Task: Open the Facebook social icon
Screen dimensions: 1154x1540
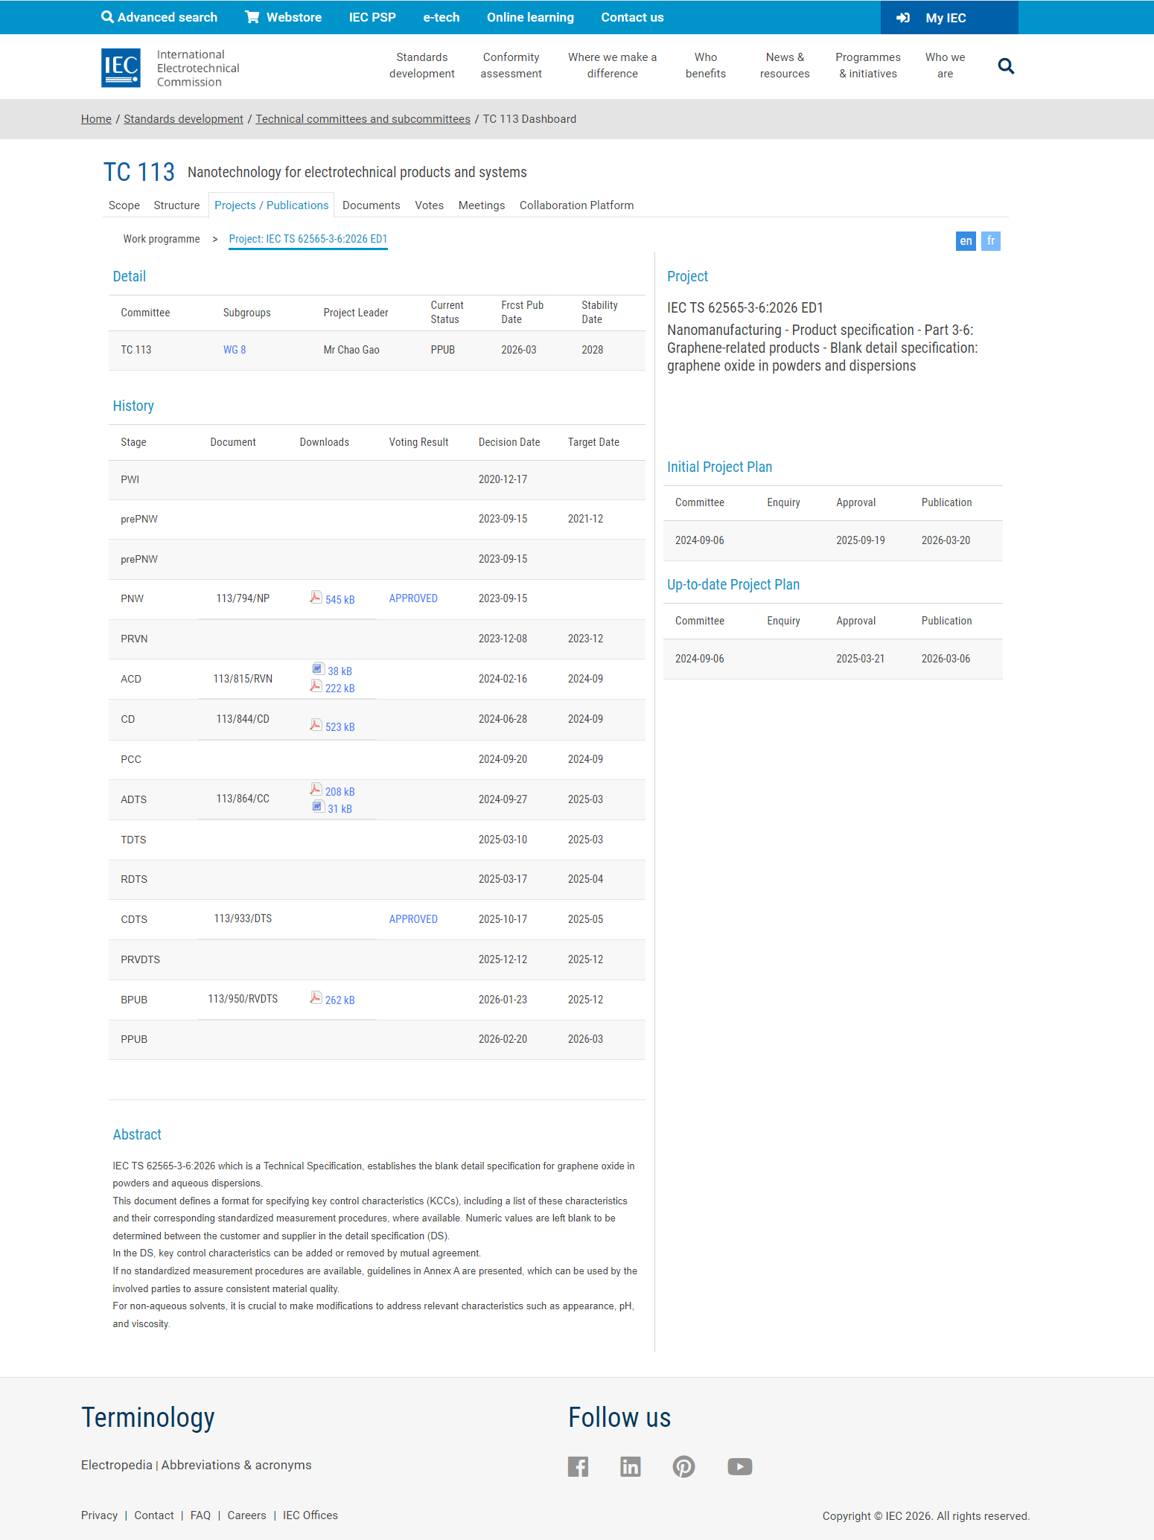Action: tap(578, 1466)
